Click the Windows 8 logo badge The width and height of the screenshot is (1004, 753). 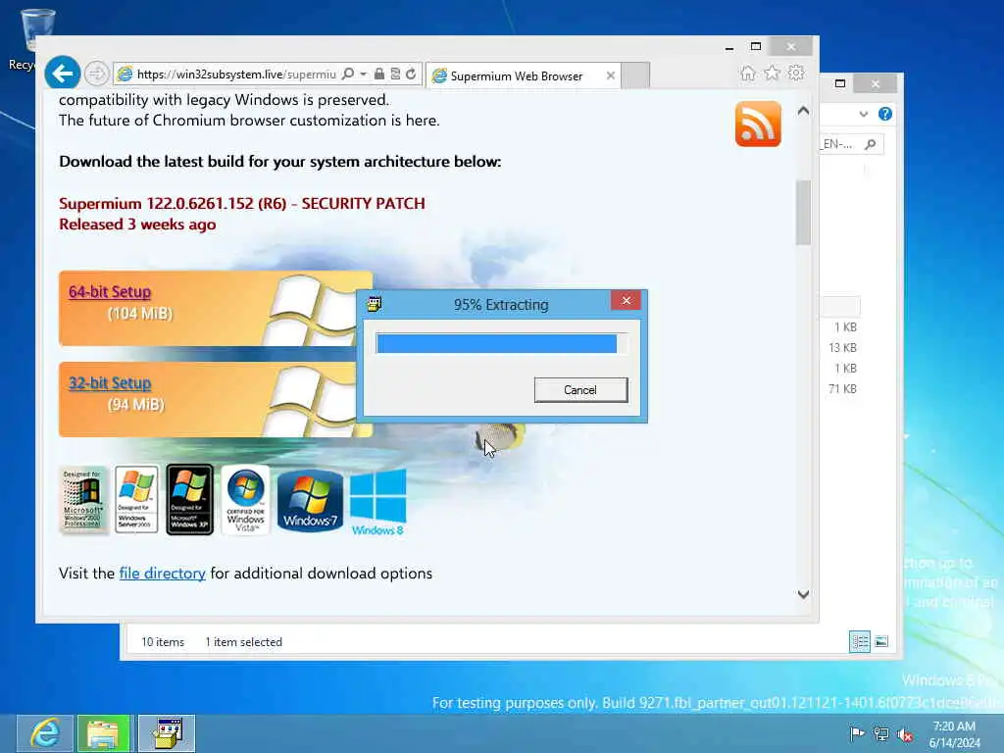click(x=377, y=503)
